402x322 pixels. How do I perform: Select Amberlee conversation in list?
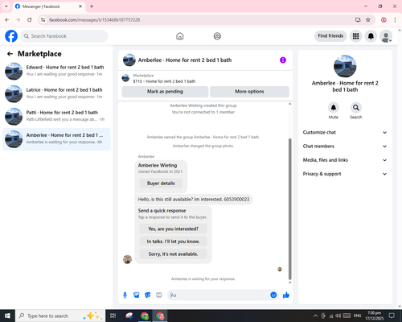pos(56,139)
